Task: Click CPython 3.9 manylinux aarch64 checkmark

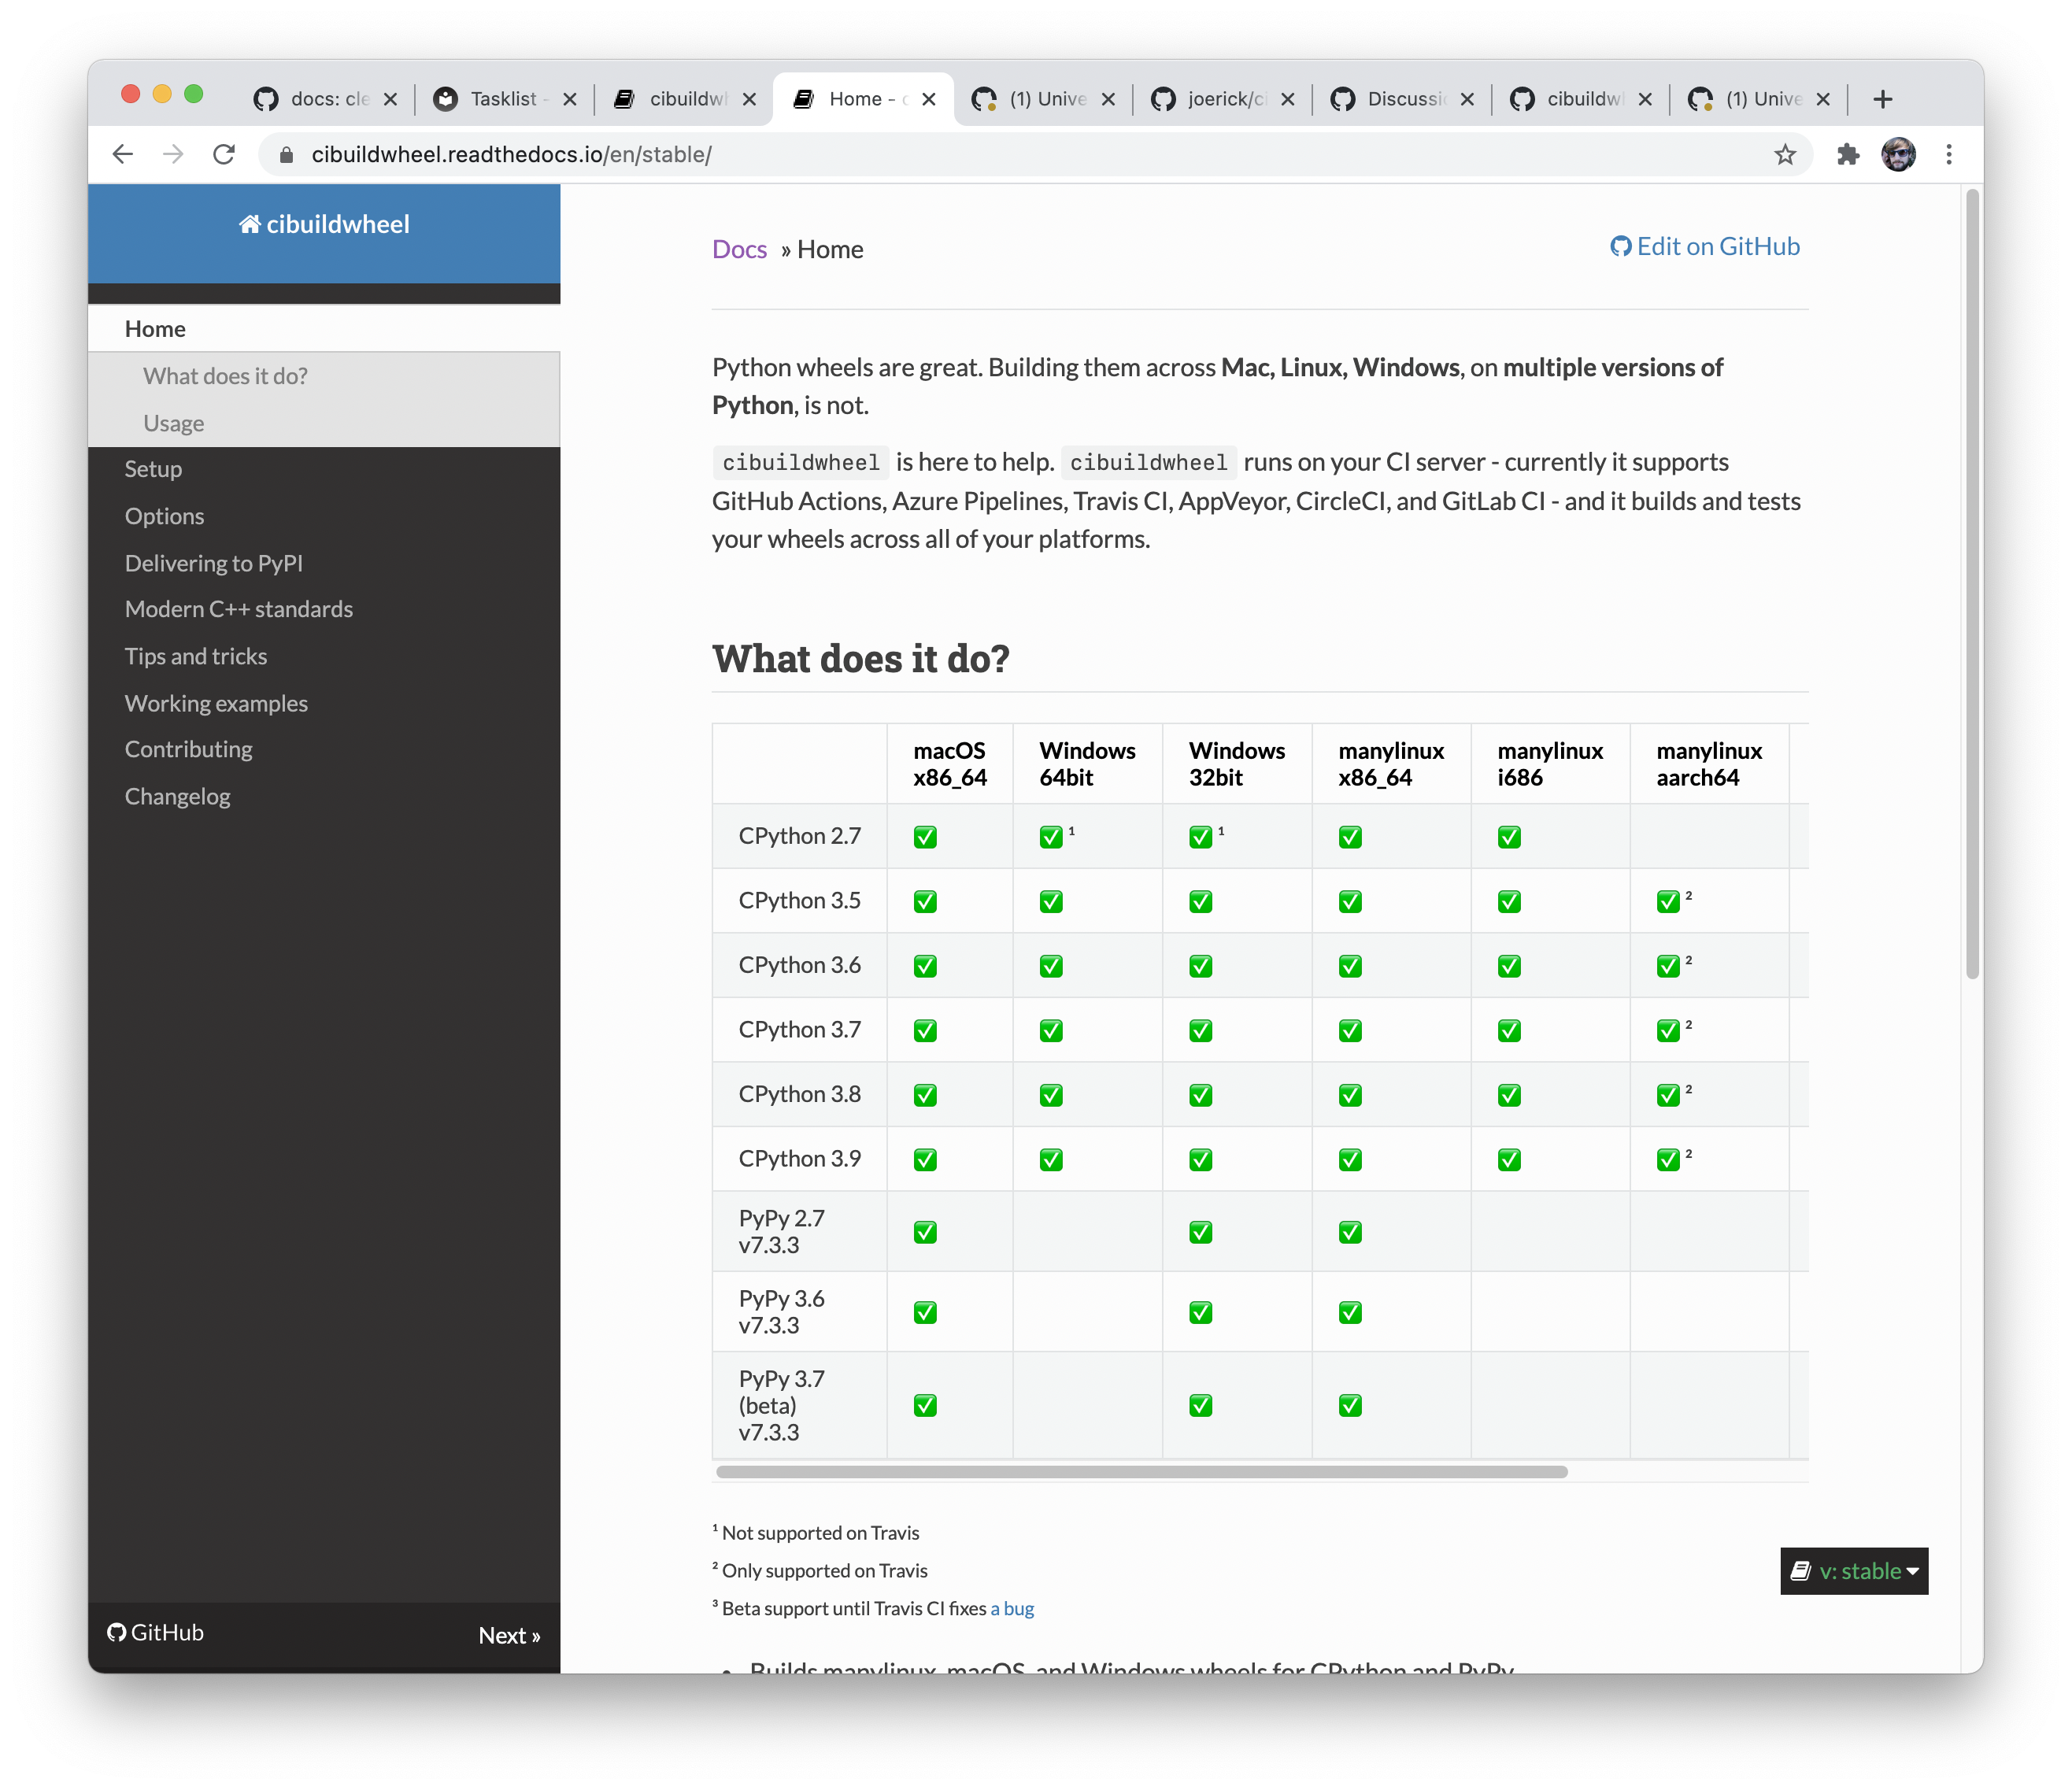Action: pos(1667,1160)
